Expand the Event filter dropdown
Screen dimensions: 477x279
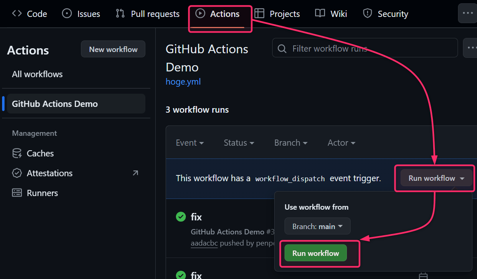point(190,143)
